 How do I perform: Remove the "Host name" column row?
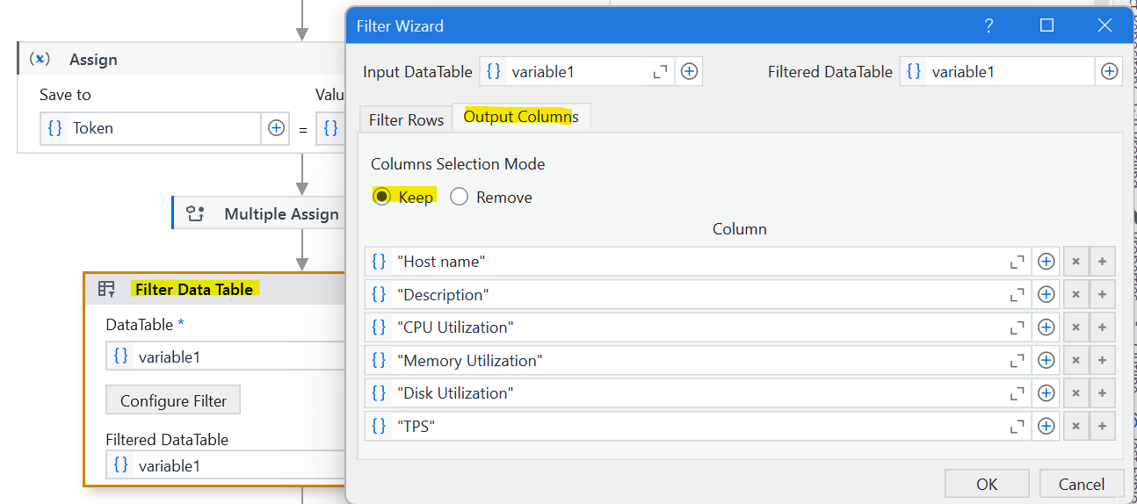point(1075,262)
